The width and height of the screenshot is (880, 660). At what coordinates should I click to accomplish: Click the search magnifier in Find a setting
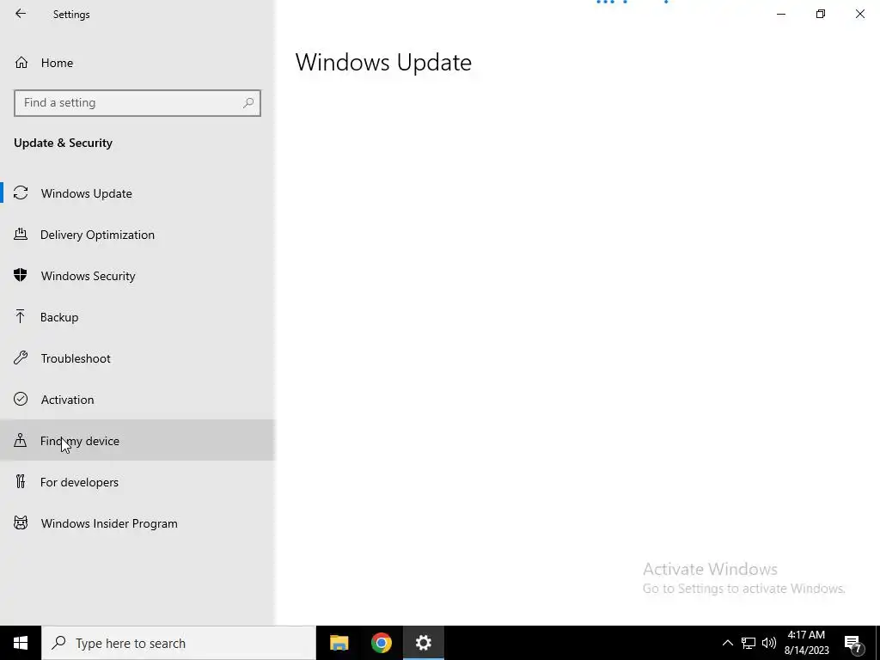point(248,103)
